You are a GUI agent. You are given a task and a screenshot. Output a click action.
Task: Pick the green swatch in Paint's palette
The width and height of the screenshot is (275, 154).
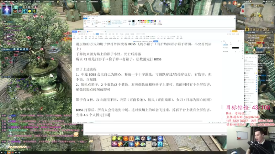pyautogui.click(x=148, y=21)
